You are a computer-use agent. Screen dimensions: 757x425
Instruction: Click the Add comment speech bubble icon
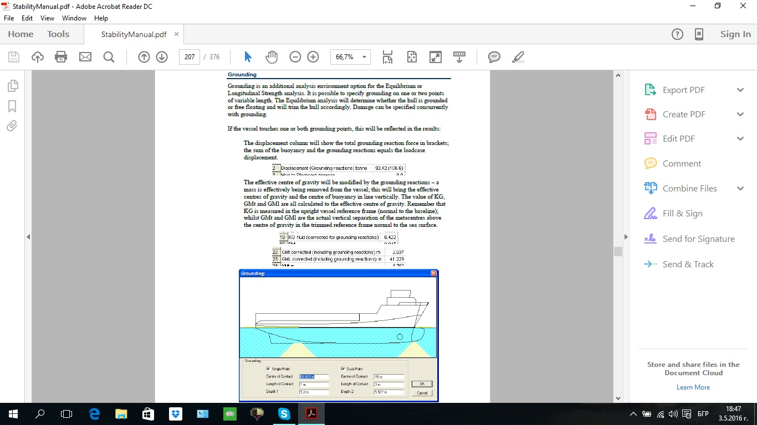pyautogui.click(x=494, y=57)
